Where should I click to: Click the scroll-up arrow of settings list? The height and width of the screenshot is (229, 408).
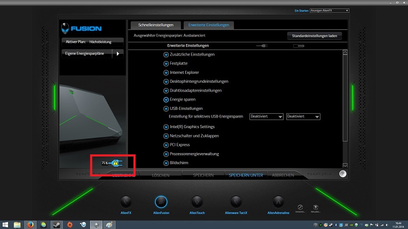(345, 52)
